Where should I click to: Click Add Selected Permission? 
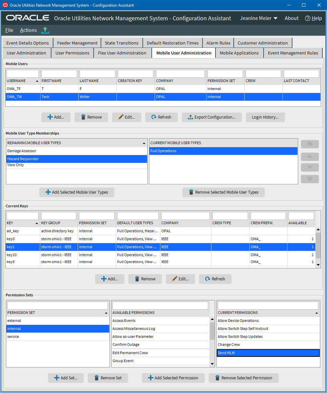tap(173, 378)
